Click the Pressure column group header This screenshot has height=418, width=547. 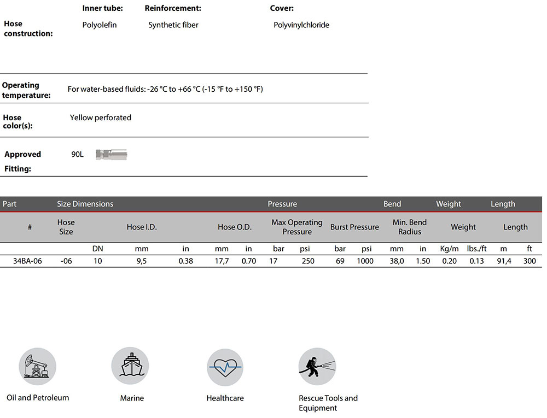tap(282, 204)
